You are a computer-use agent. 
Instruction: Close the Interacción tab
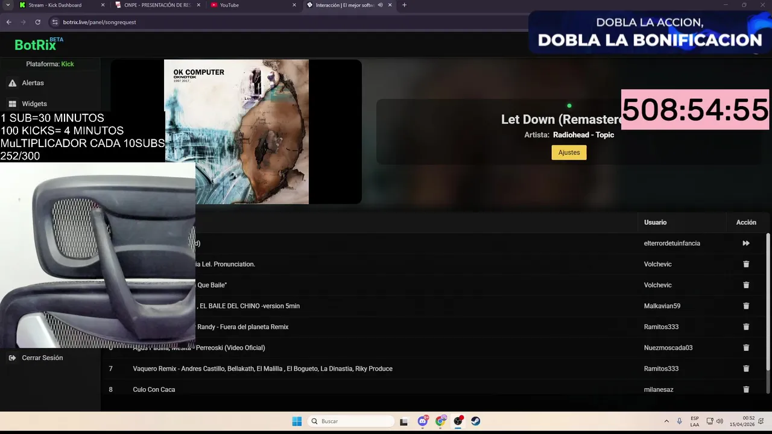click(x=390, y=5)
